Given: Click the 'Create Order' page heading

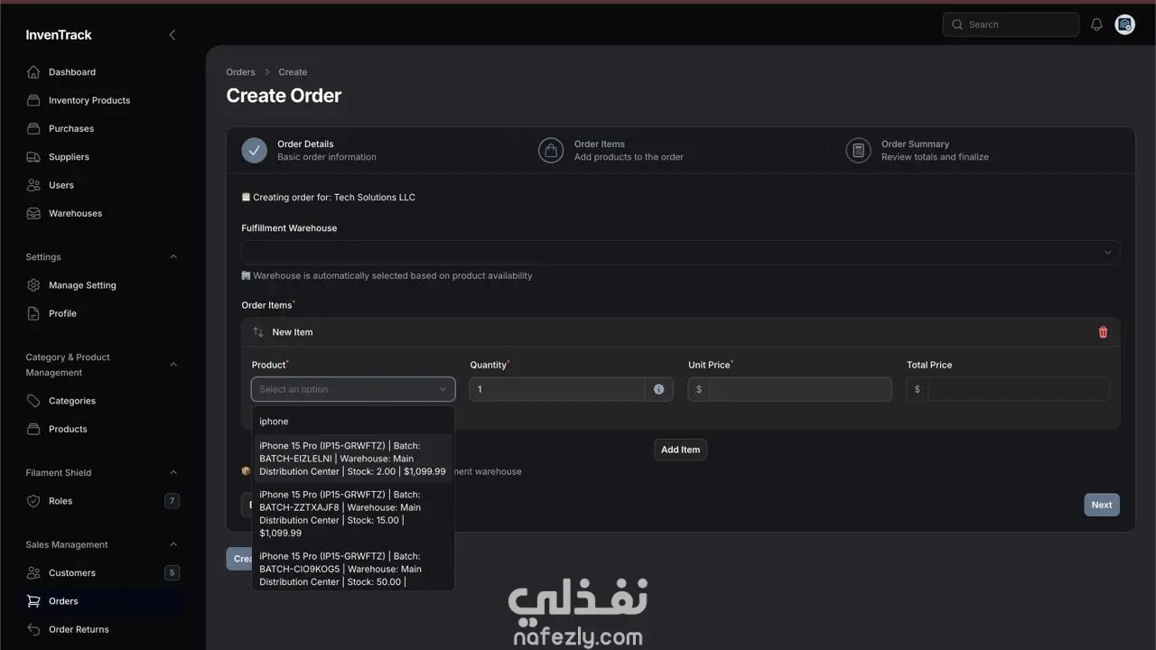Looking at the screenshot, I should pyautogui.click(x=284, y=96).
